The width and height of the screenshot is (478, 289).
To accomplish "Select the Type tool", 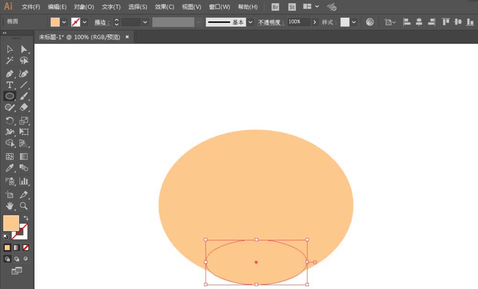I will [10, 85].
